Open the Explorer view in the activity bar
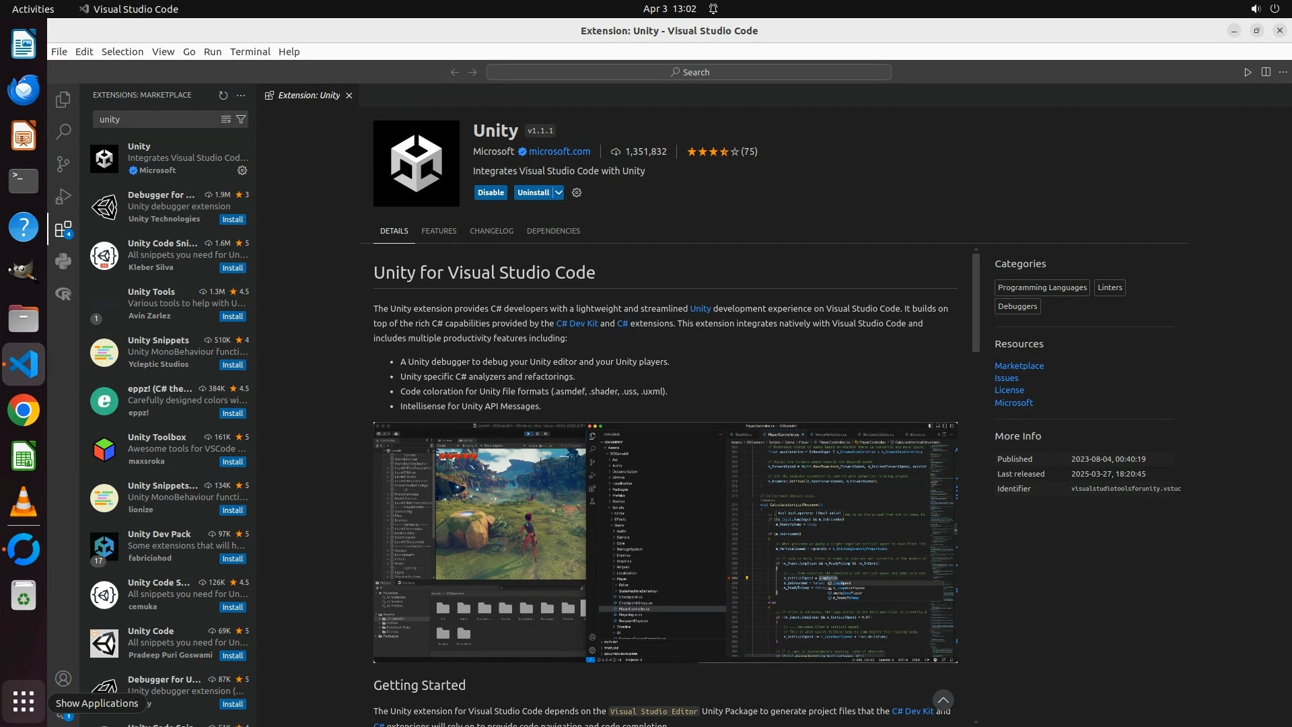Screen dimensions: 1292x727 coord(63,100)
